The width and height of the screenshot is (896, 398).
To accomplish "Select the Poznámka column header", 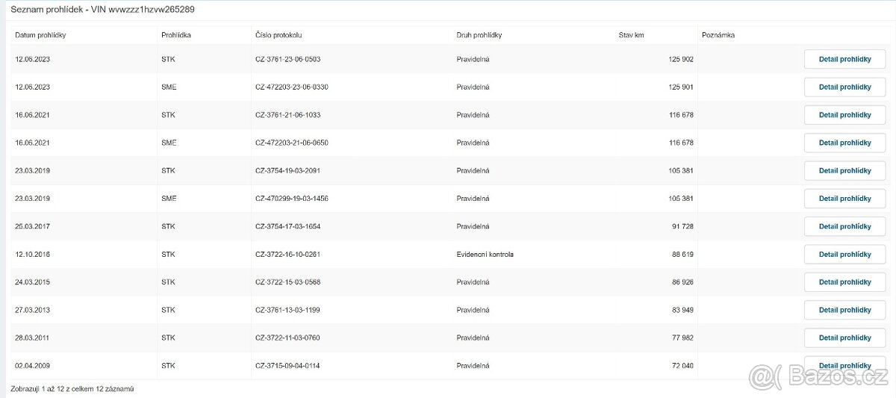I will click(x=718, y=35).
